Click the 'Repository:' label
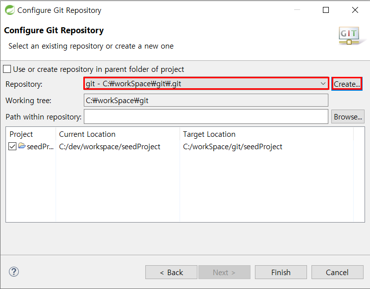Image resolution: width=370 pixels, height=289 pixels. 24,84
